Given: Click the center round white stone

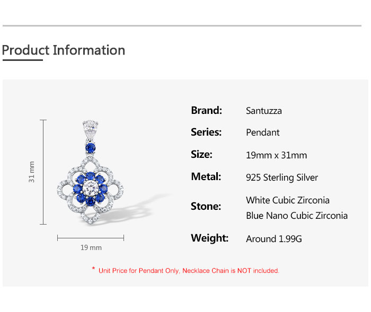Looking at the screenshot, I should click(91, 188).
